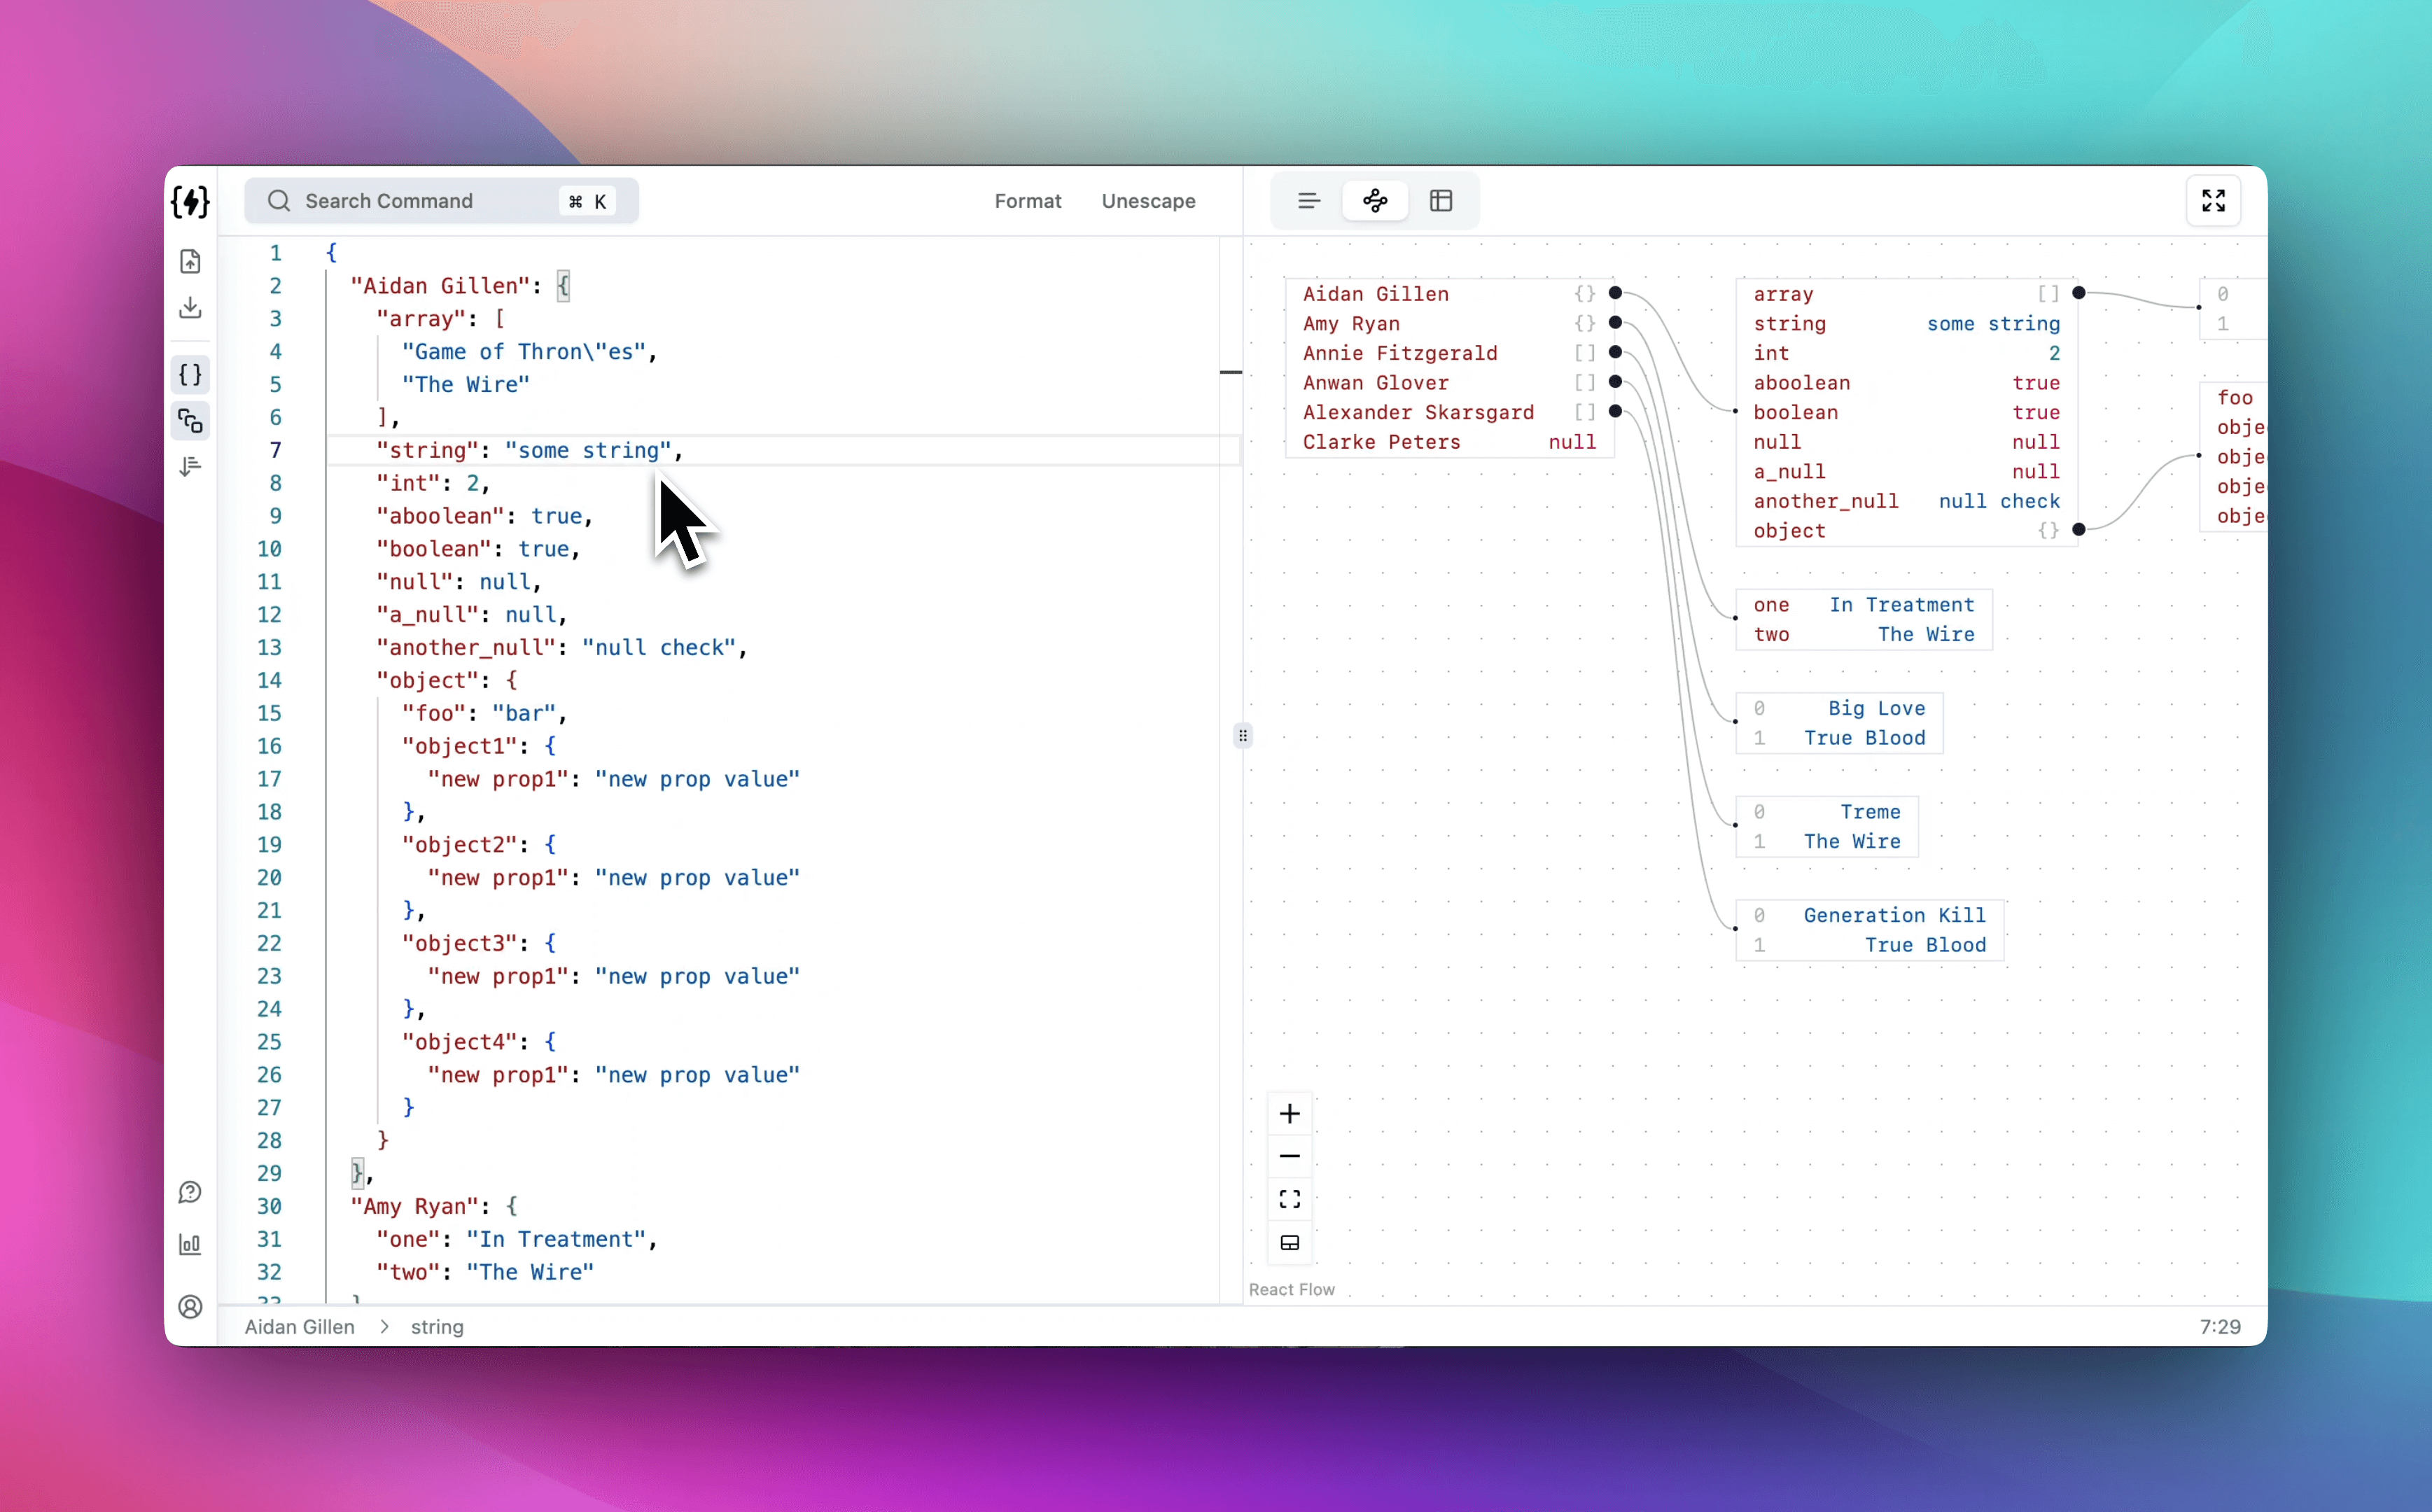Zoom in the graph with plus button
The height and width of the screenshot is (1512, 2432).
[1290, 1114]
